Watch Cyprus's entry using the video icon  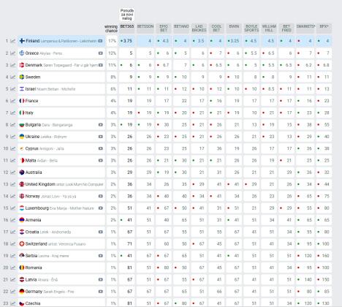pos(100,148)
